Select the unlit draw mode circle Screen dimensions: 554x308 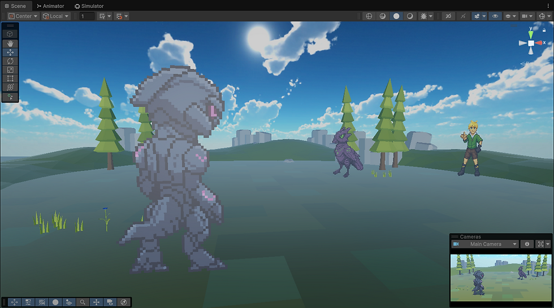click(396, 16)
